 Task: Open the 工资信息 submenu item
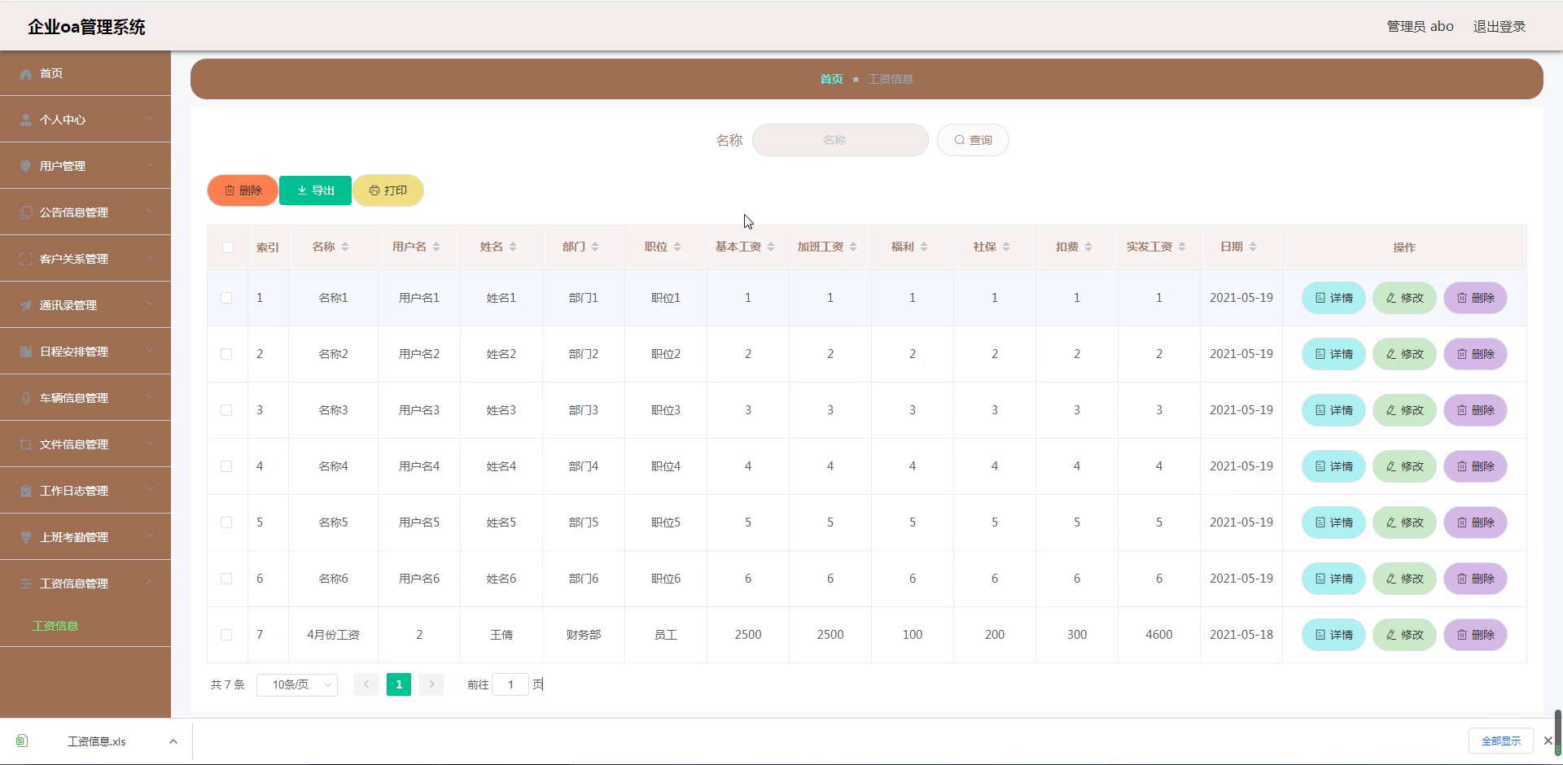[55, 626]
